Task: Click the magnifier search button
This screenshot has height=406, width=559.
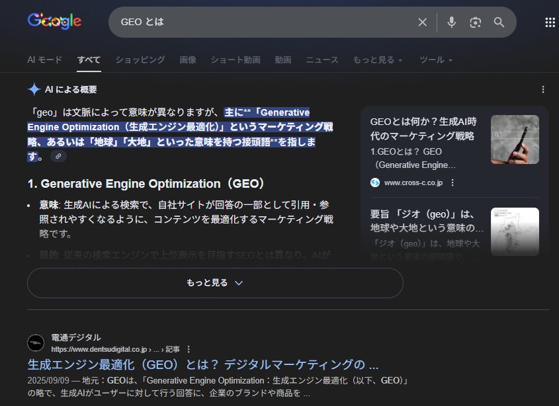Action: click(499, 22)
